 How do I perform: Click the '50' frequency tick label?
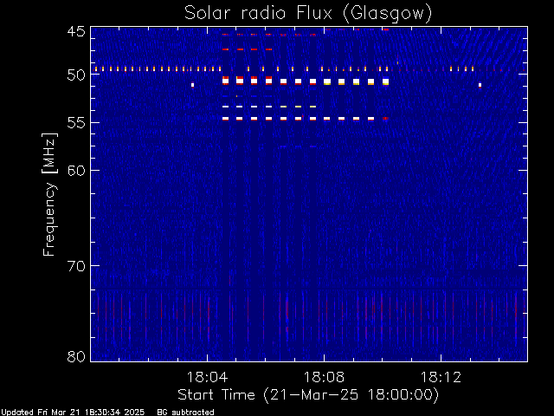click(76, 75)
